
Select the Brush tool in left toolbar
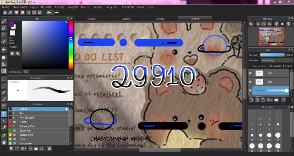coord(3,21)
